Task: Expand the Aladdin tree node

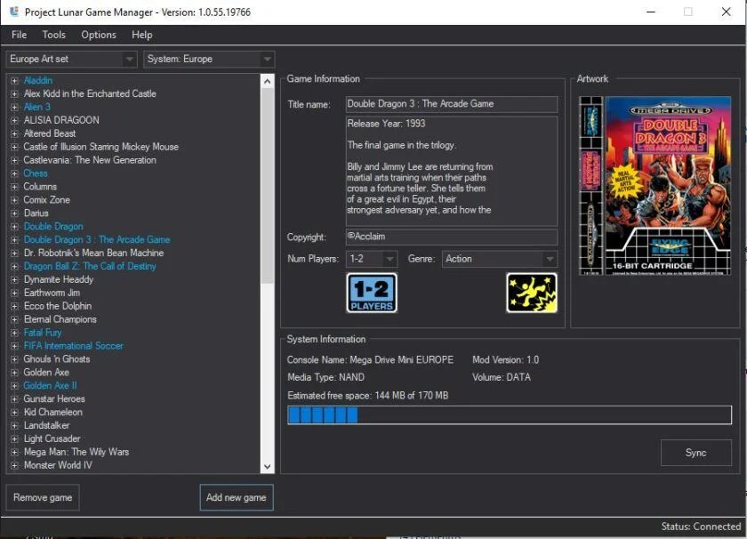Action: click(14, 81)
